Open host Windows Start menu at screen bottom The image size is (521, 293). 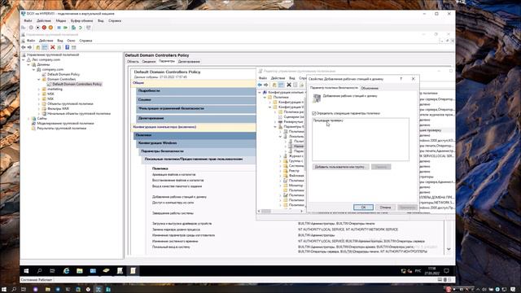[x=4, y=290]
